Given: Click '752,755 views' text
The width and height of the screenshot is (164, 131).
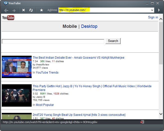Looking at the screenshot, I should [41, 100].
